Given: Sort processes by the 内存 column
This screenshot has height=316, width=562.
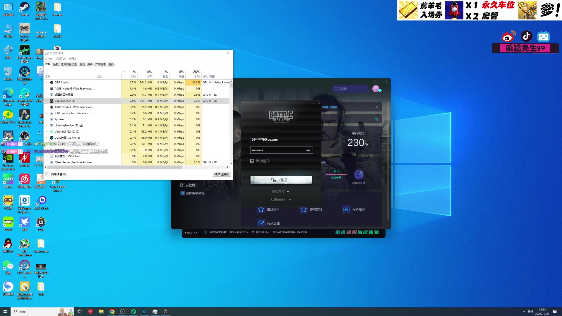Looking at the screenshot, I should click(x=145, y=74).
